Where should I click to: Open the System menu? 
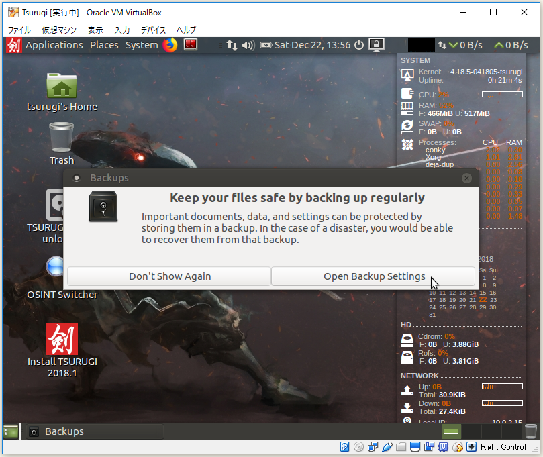[x=142, y=45]
